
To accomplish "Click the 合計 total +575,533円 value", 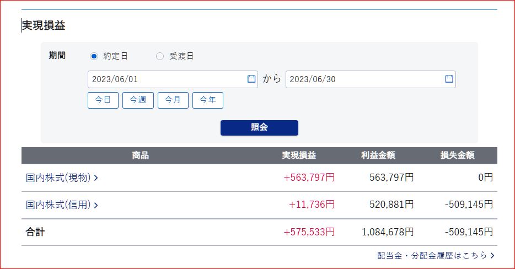I will [x=309, y=232].
